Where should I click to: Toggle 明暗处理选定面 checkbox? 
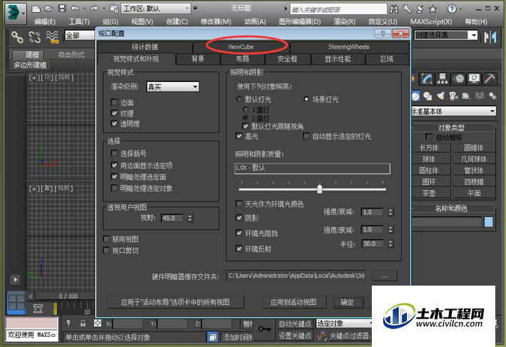coord(114,176)
